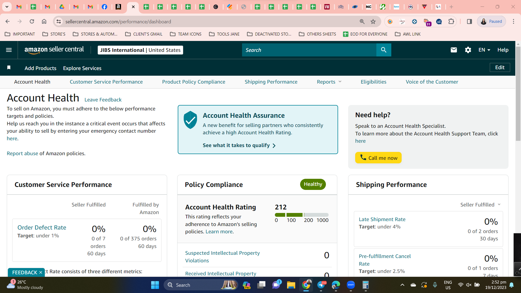This screenshot has height=293, width=521.
Task: Open Calculator from the taskbar
Action: tap(366, 285)
